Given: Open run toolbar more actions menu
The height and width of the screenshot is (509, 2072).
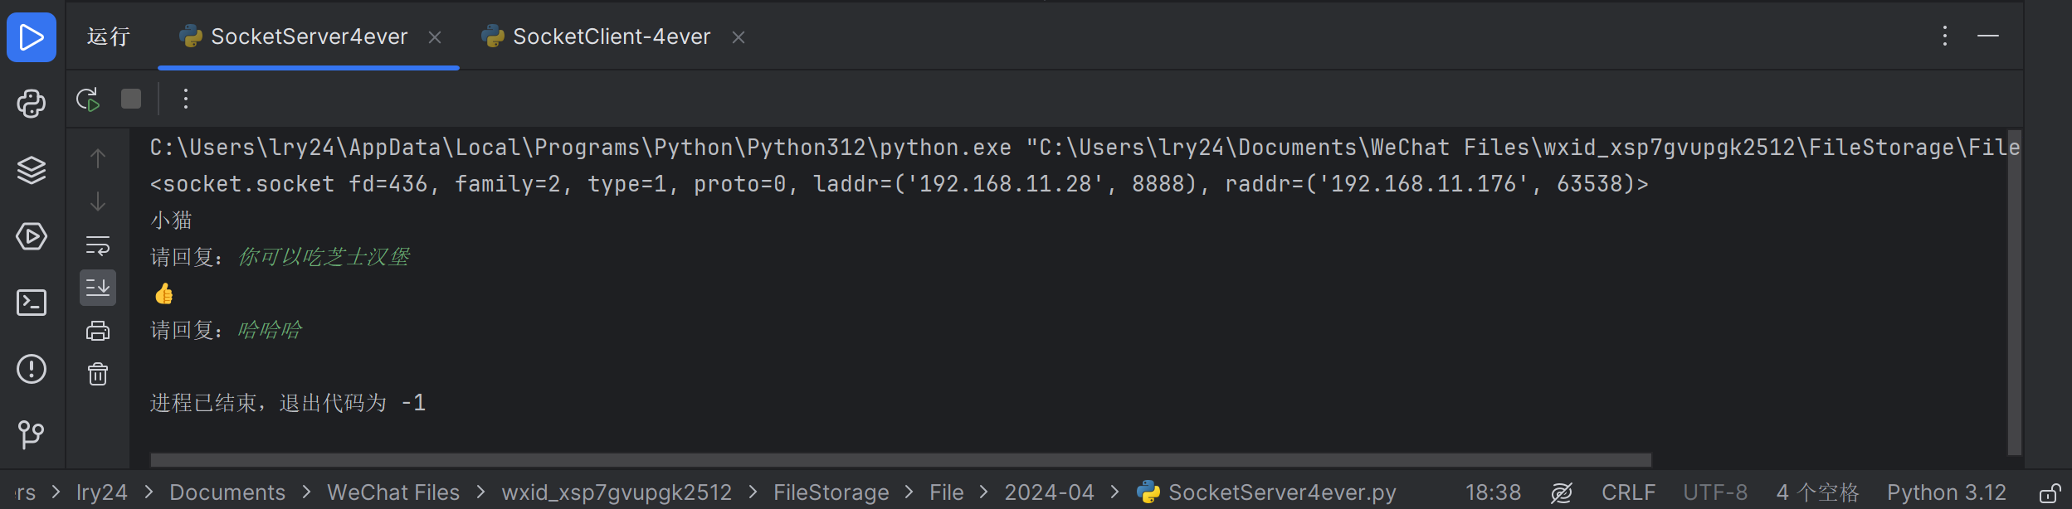Looking at the screenshot, I should click(x=186, y=99).
